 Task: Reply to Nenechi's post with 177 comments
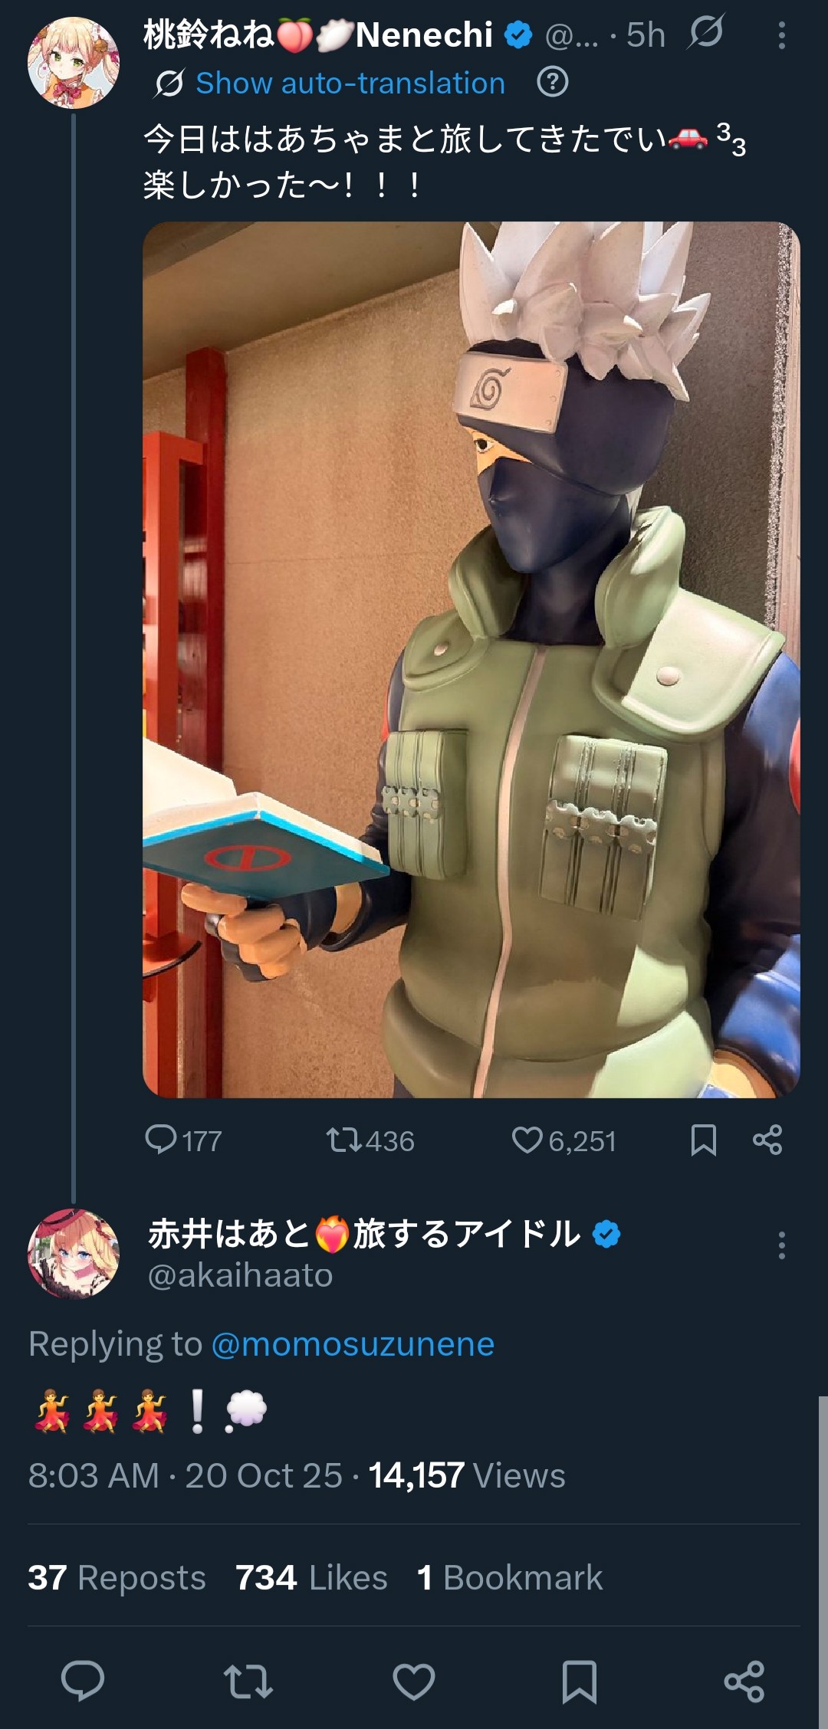pyautogui.click(x=183, y=1140)
